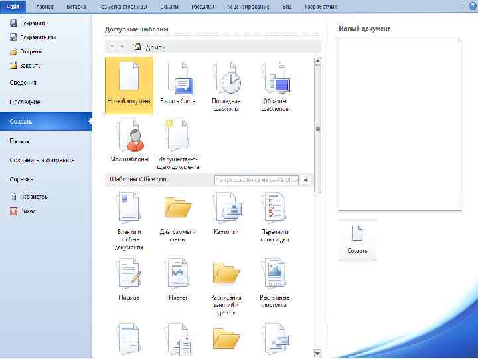Open Параметры options
This screenshot has height=359, width=478.
(29, 197)
